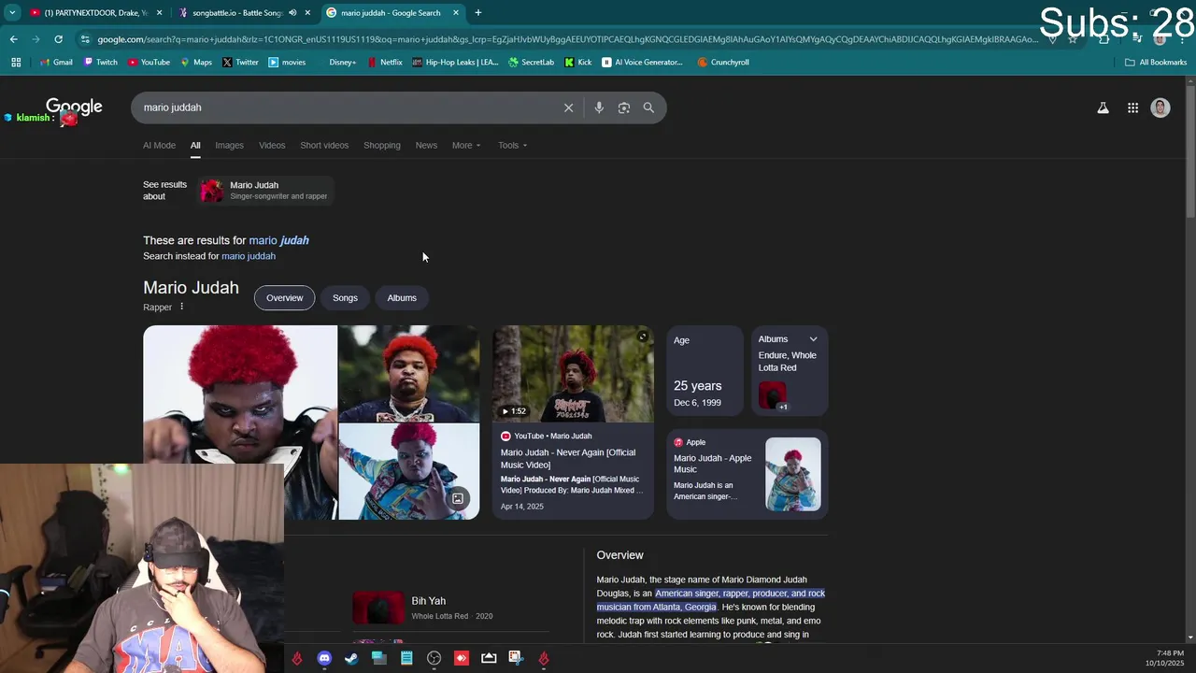Close the mario juddah Google Search tab
This screenshot has width=1196, height=673.
pos(456,12)
